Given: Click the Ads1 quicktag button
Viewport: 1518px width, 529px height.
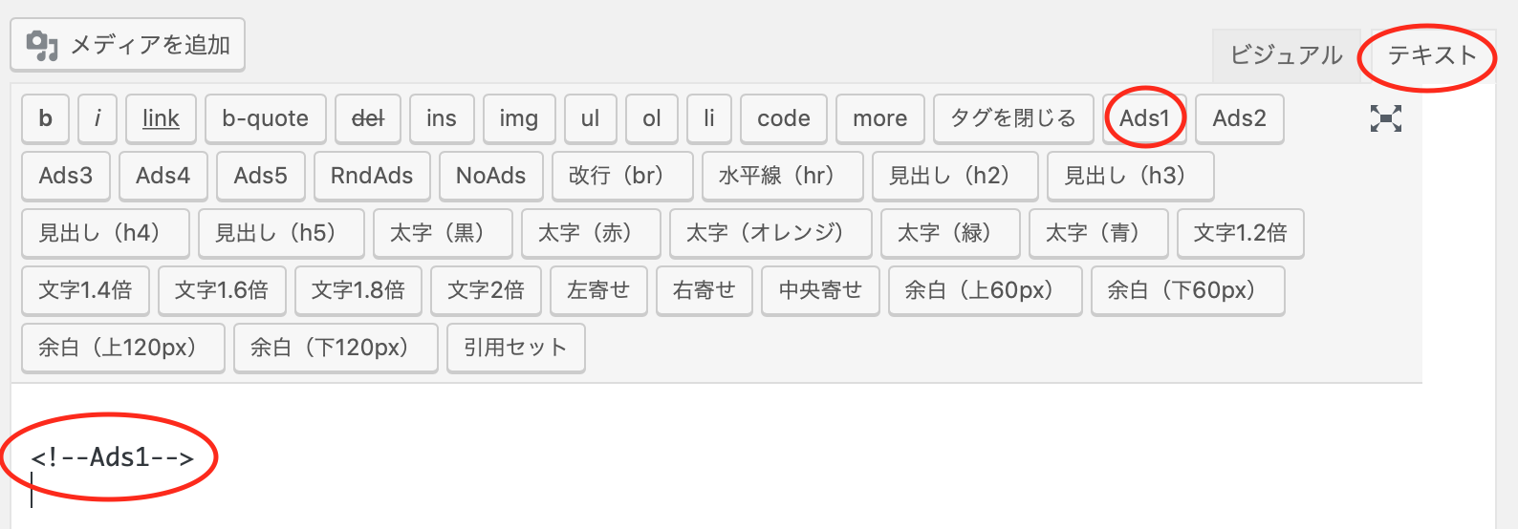Looking at the screenshot, I should pos(1144,118).
